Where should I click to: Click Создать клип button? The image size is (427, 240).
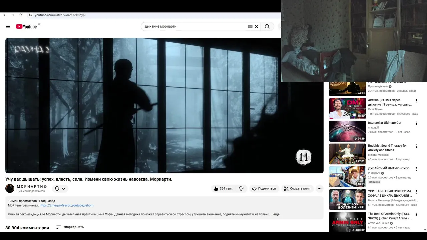click(297, 189)
